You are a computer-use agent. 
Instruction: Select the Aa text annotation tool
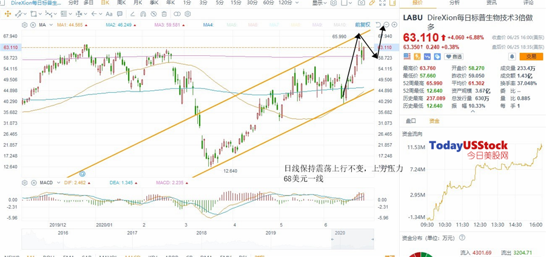click(x=109, y=15)
